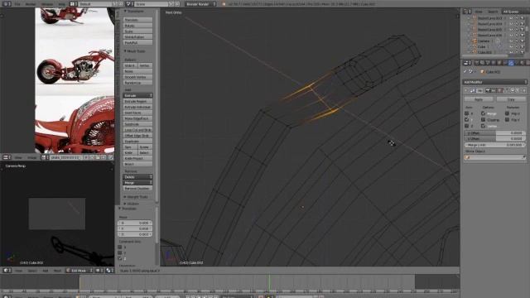Image resolution: width=530 pixels, height=298 pixels.
Task: Add a new scene with plus icon
Action: click(x=171, y=4)
